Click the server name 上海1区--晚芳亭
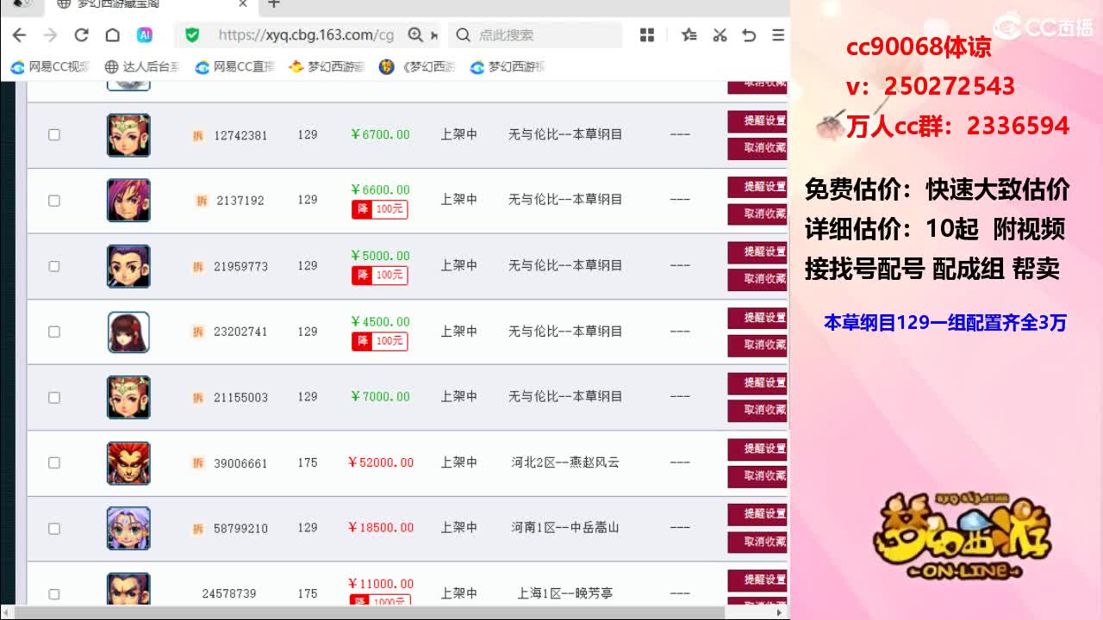Viewport: 1103px width, 620px height. tap(565, 593)
